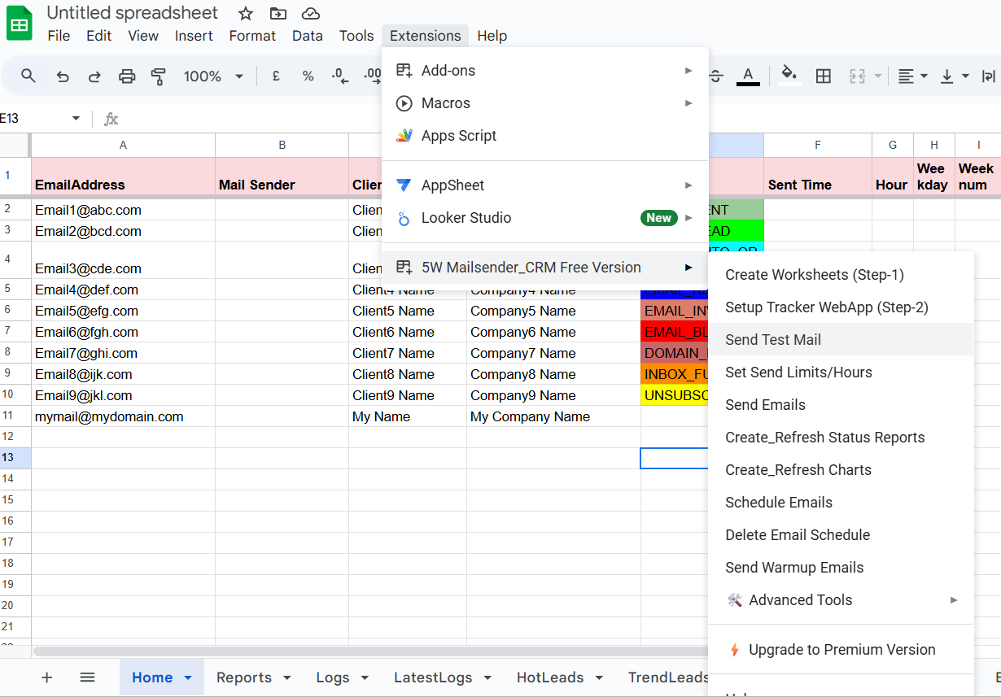Open the Tools menu

[x=356, y=36]
